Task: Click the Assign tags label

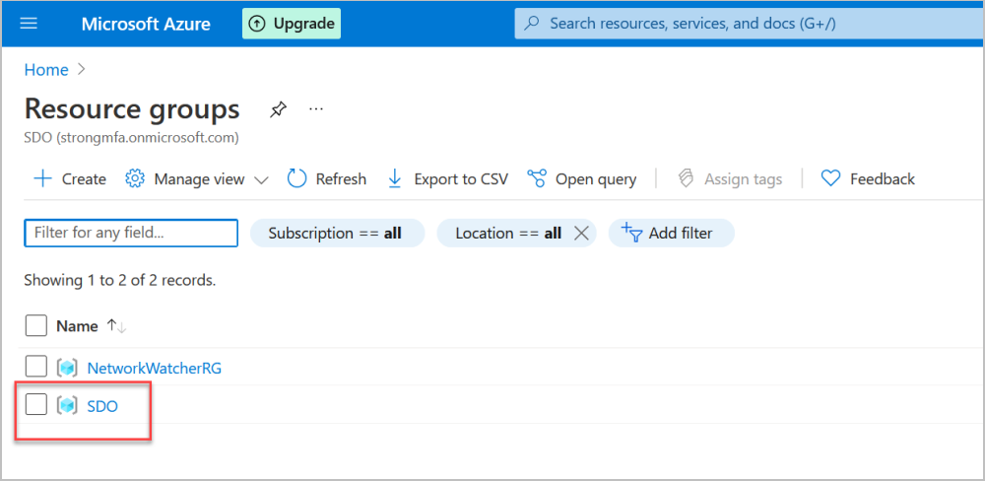Action: click(x=743, y=179)
